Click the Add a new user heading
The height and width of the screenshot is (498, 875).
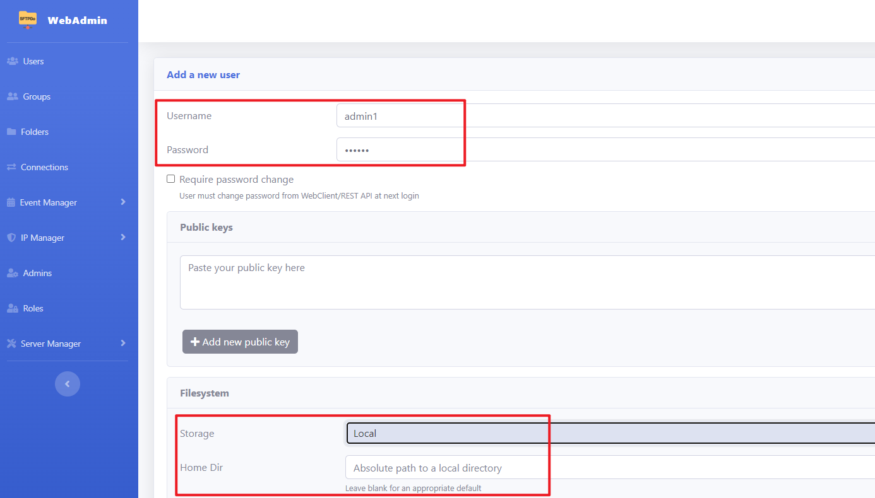203,74
